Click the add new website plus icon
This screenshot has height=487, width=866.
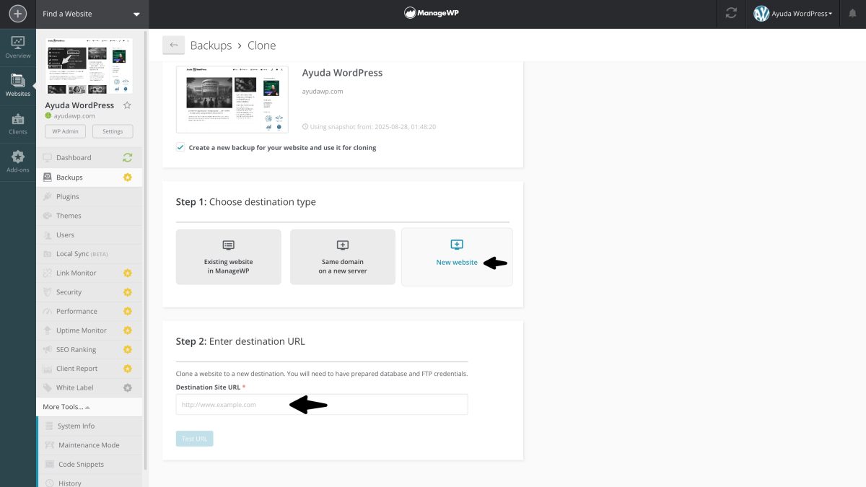(17, 13)
